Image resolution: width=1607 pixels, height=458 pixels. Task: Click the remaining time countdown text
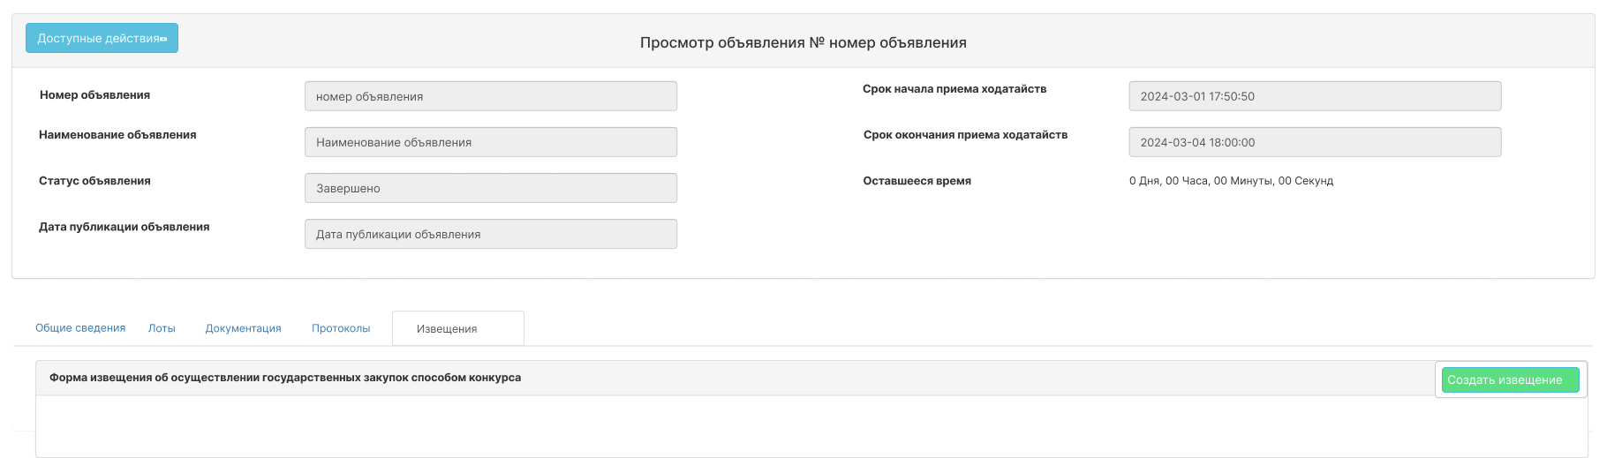(x=1231, y=181)
